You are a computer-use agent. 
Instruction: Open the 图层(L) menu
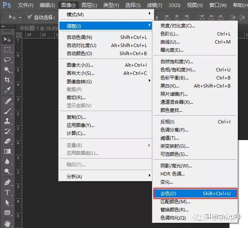(x=89, y=5)
